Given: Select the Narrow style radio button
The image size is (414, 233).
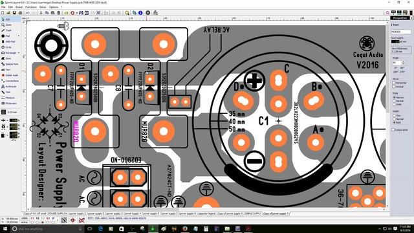Looking at the screenshot, I should (x=394, y=98).
